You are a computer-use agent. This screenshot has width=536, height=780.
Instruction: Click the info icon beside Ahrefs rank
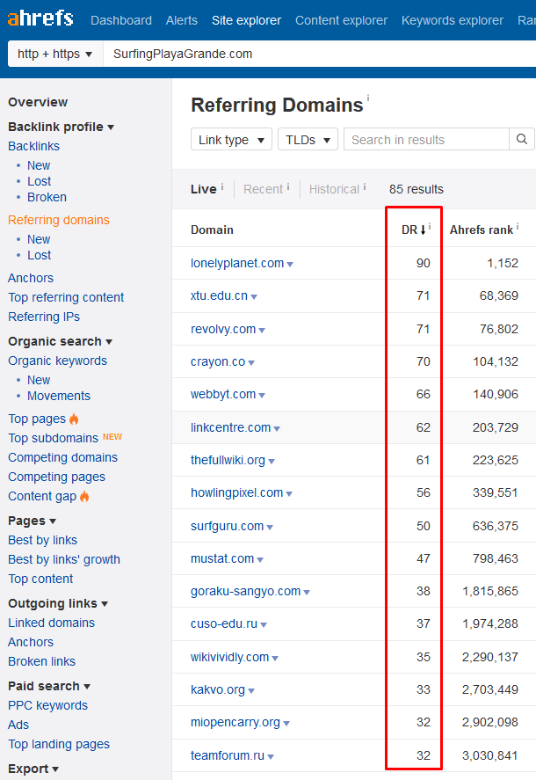(518, 227)
